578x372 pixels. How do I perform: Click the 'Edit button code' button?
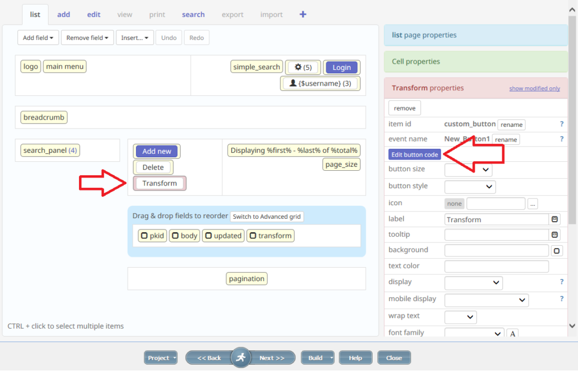click(414, 154)
